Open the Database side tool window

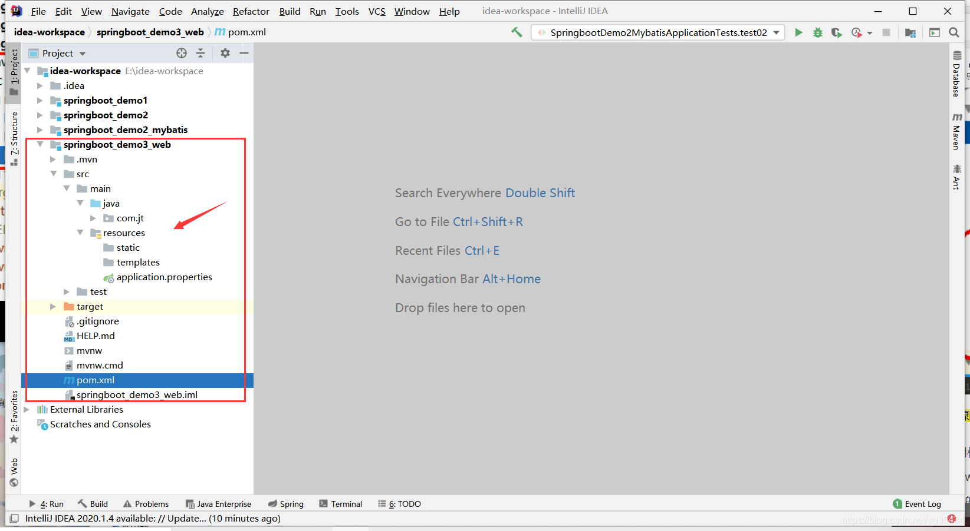pos(956,74)
